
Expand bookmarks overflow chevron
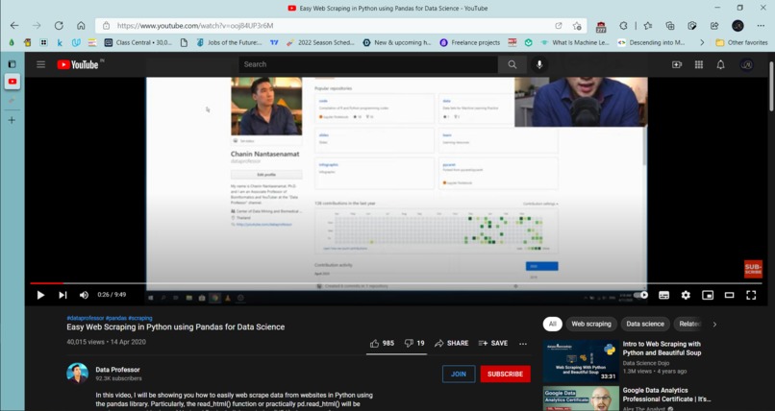pos(702,43)
